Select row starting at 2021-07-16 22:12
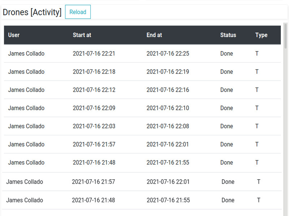This screenshot has height=216, width=289. click(142, 90)
